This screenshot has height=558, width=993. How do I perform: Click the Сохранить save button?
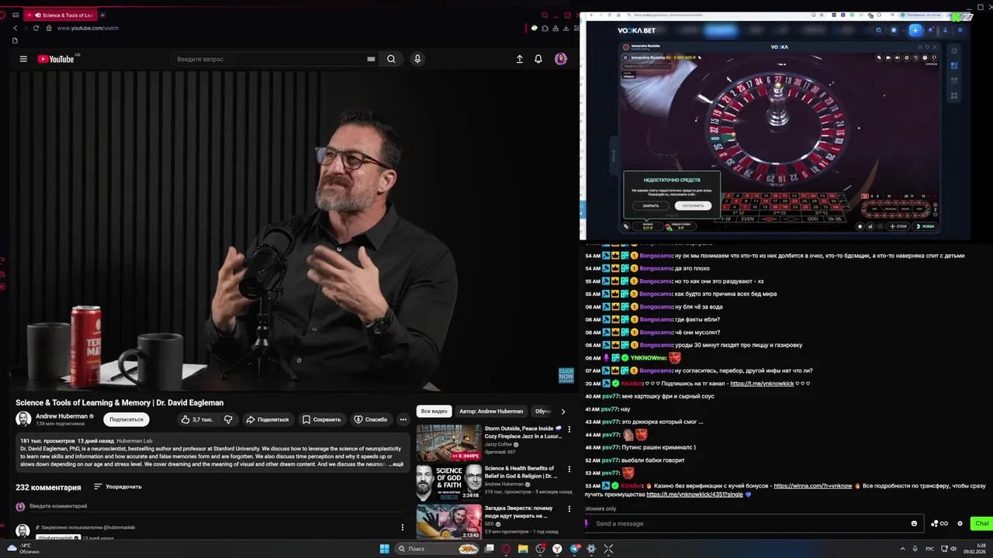point(321,419)
